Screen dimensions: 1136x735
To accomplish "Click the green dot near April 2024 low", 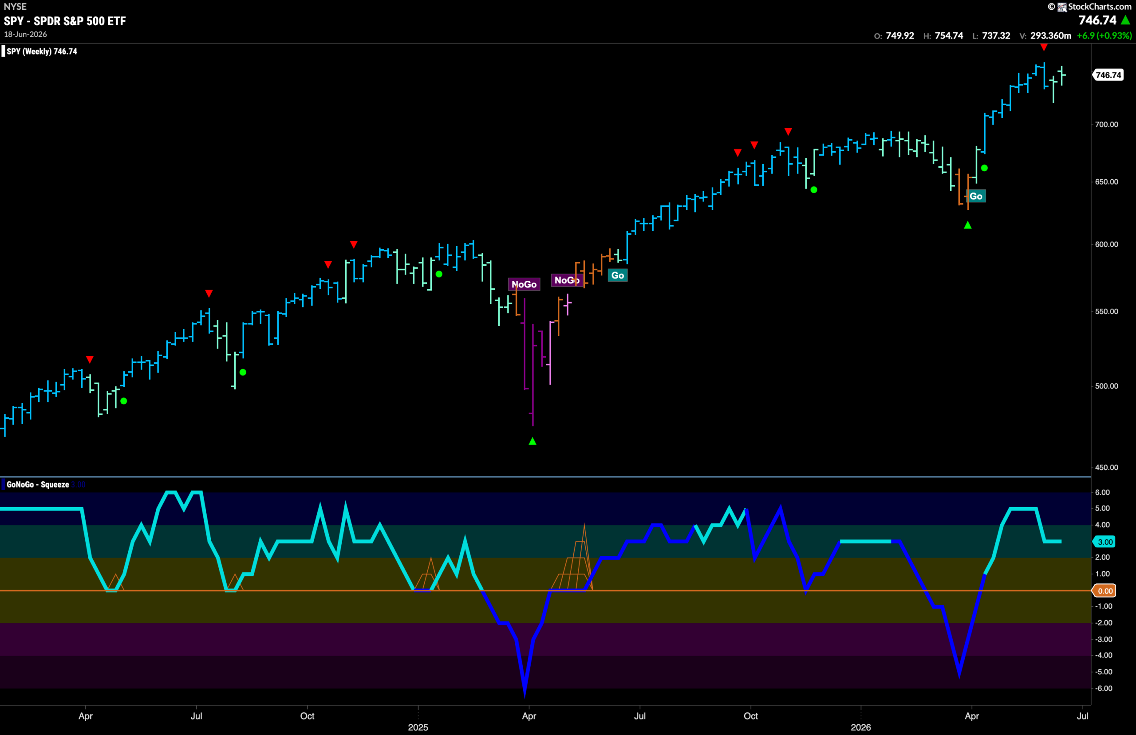I will point(124,401).
